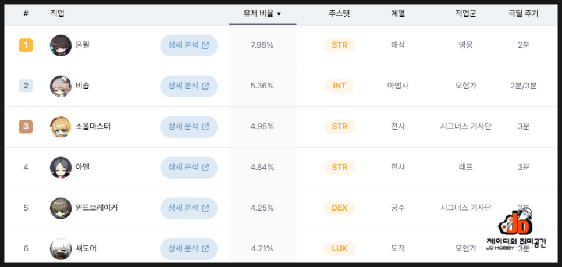
Task: Click the 비숍 character avatar icon
Action: pyautogui.click(x=61, y=86)
